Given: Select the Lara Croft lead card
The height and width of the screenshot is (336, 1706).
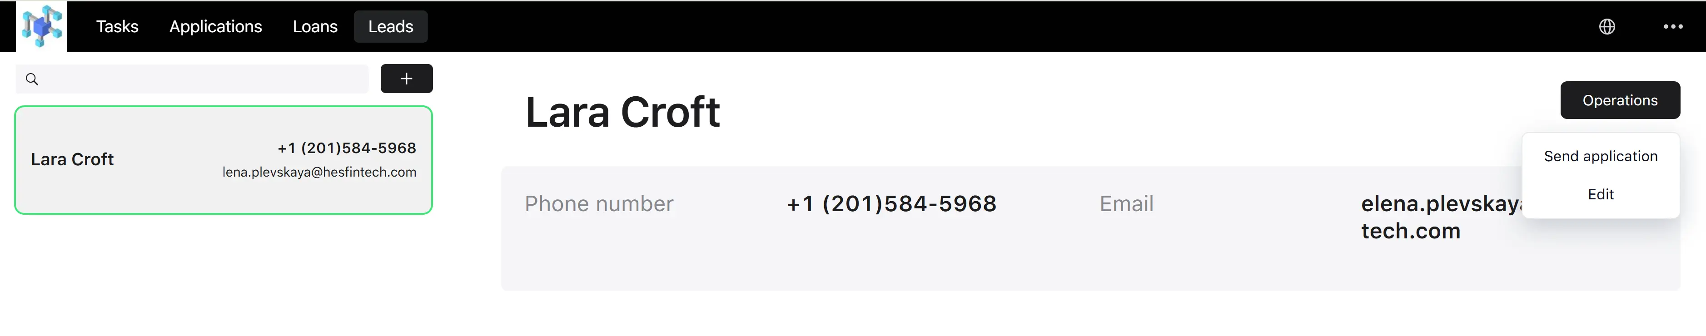Looking at the screenshot, I should pyautogui.click(x=224, y=160).
